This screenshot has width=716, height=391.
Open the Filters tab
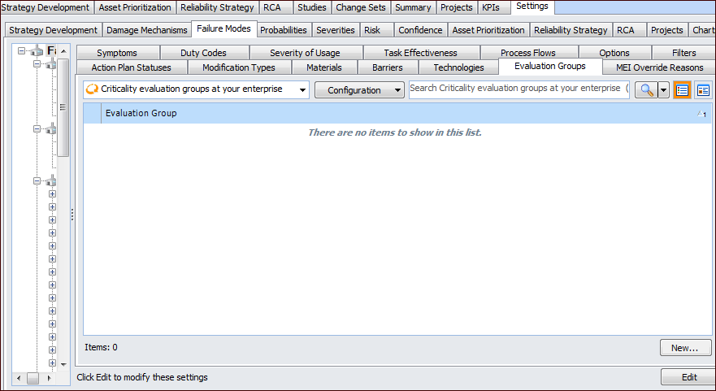point(684,53)
